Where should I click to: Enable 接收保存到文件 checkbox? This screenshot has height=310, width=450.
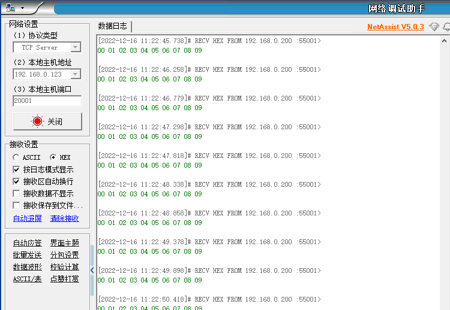[17, 205]
